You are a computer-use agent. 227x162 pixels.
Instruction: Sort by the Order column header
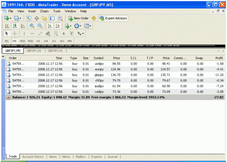tap(13, 58)
